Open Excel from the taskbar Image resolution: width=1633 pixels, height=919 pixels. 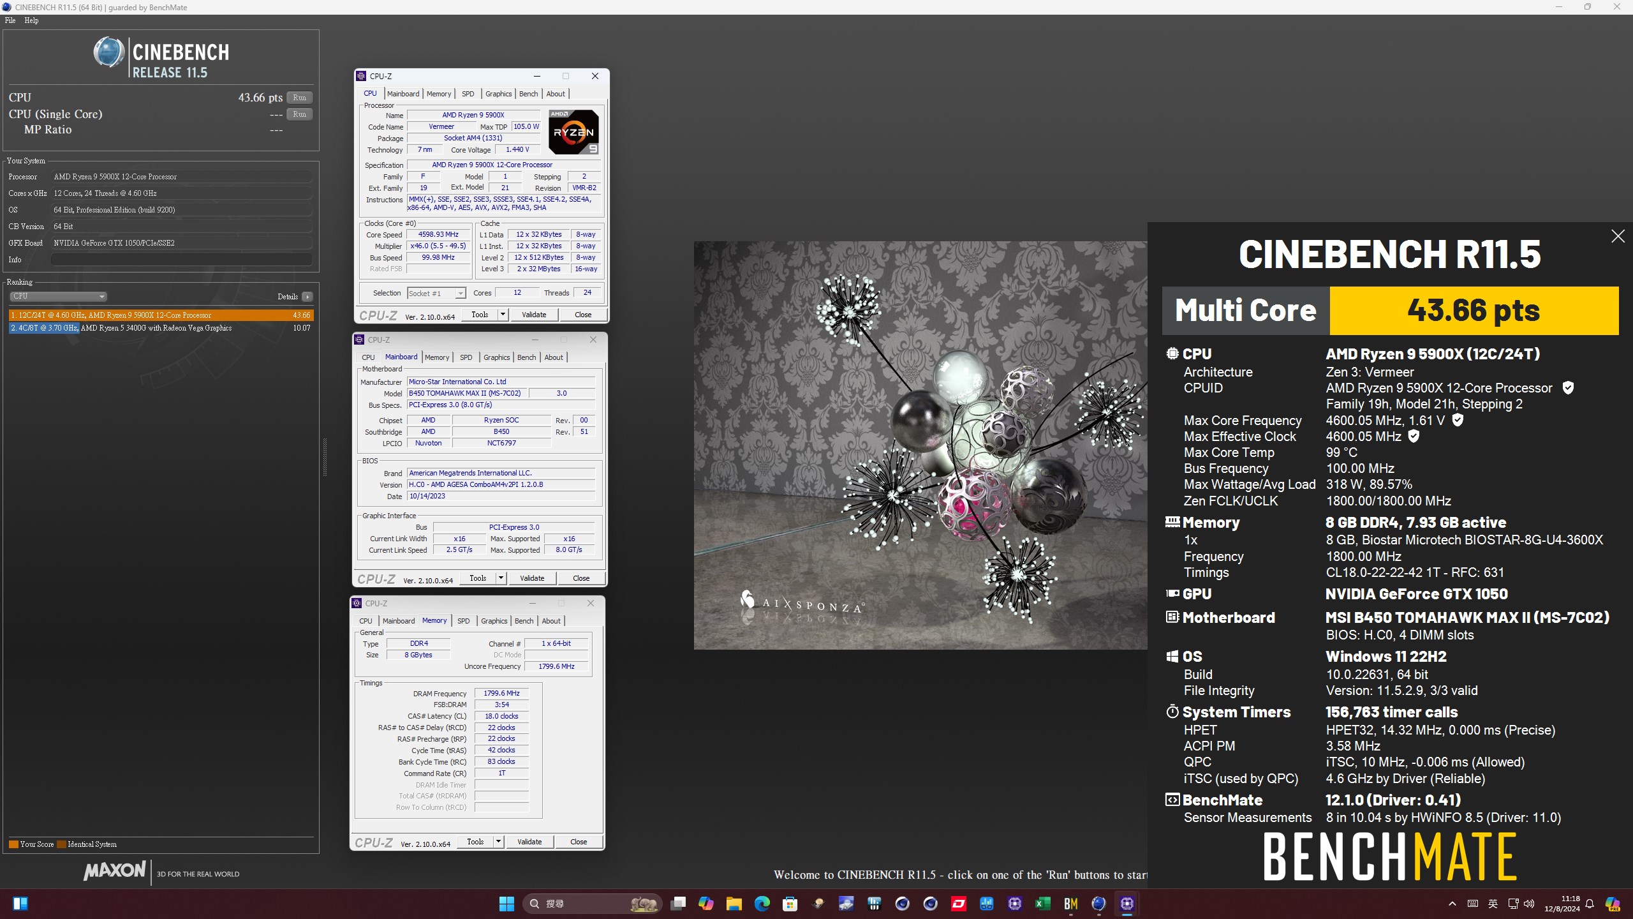tap(1043, 904)
